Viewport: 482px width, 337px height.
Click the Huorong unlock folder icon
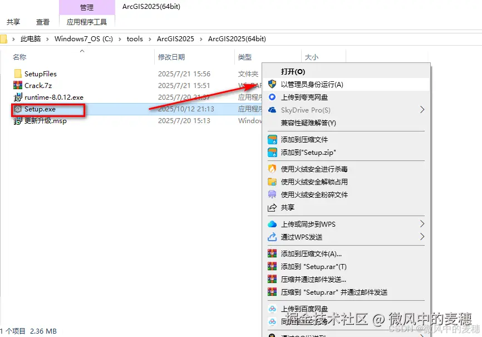tap(272, 182)
